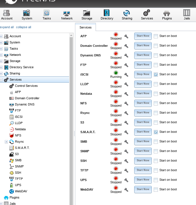This screenshot has width=196, height=205.
Task: Open iSCSI in the sidebar tree
Action: (x=19, y=117)
